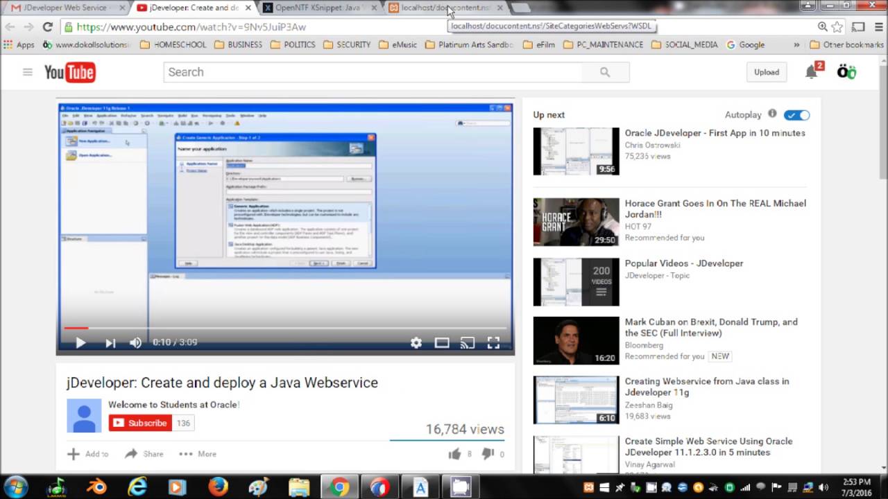The width and height of the screenshot is (888, 499).
Task: Toggle Autoplay switch off
Action: [796, 115]
